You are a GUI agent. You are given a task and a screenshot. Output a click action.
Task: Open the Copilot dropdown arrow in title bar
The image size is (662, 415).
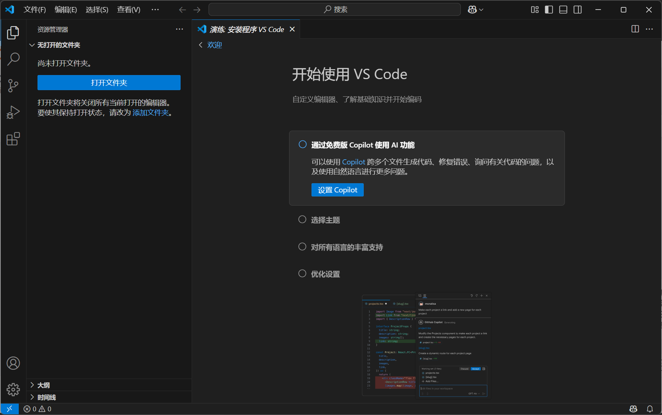click(481, 10)
